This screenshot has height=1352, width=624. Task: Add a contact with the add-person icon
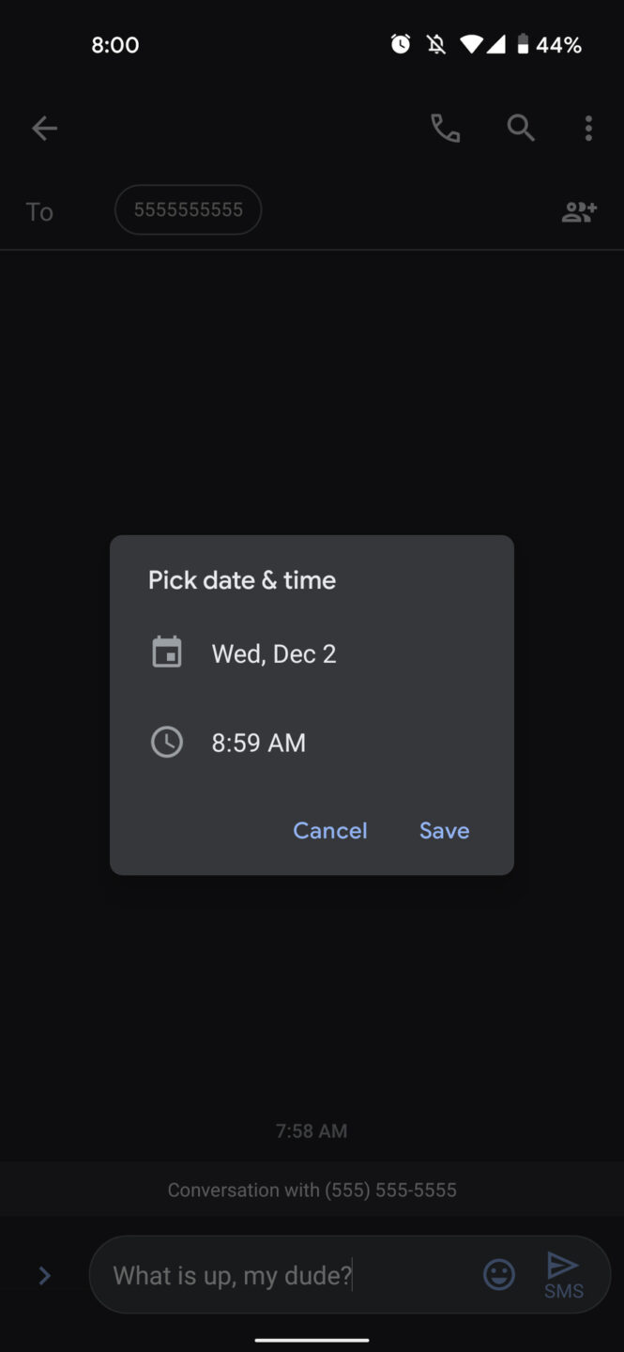tap(577, 210)
